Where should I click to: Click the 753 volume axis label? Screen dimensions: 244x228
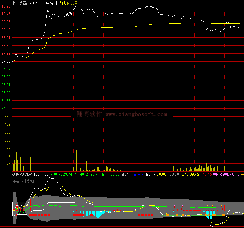pyautogui.click(x=7, y=125)
